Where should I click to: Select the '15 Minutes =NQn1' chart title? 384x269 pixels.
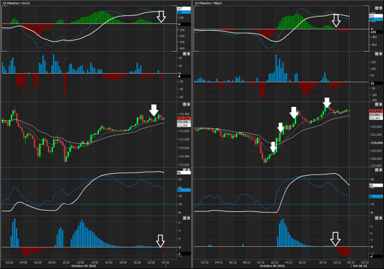tap(208, 3)
